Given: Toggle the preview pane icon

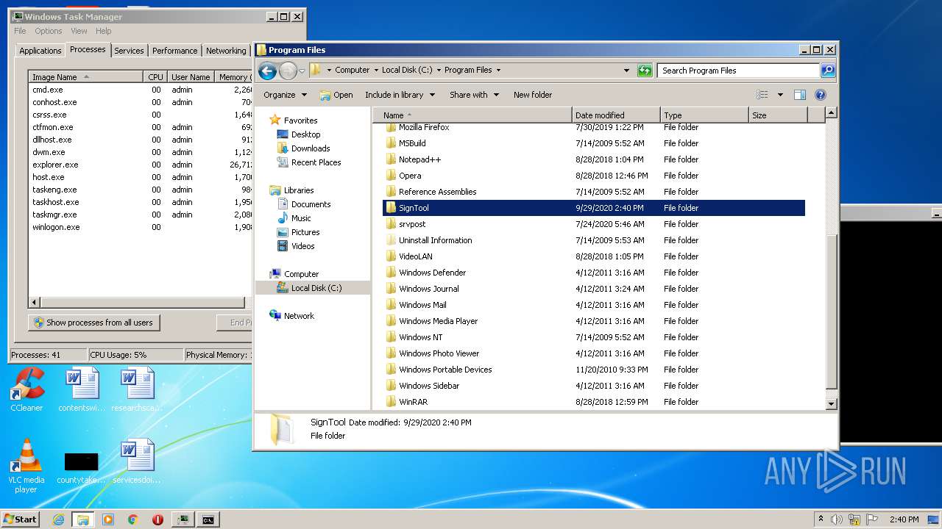Looking at the screenshot, I should coord(800,95).
